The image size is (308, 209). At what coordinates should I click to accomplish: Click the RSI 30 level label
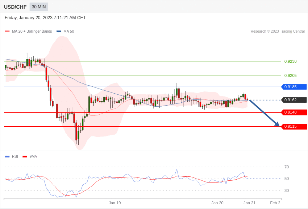287,190
